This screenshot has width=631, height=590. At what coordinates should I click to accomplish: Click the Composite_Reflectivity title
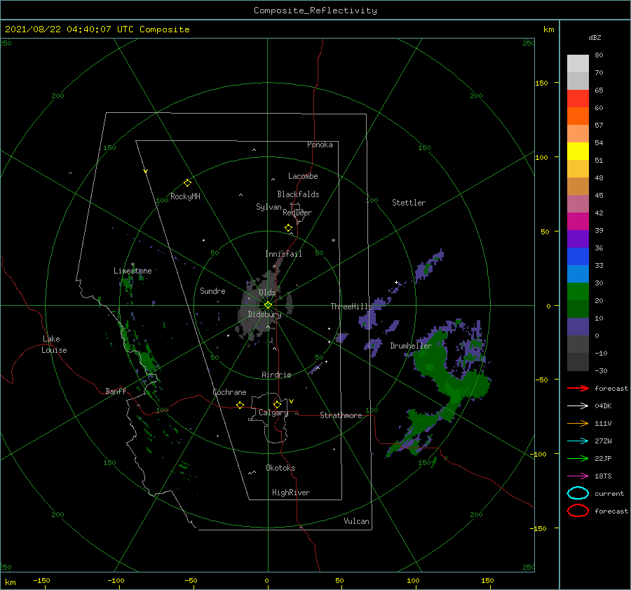pyautogui.click(x=315, y=11)
